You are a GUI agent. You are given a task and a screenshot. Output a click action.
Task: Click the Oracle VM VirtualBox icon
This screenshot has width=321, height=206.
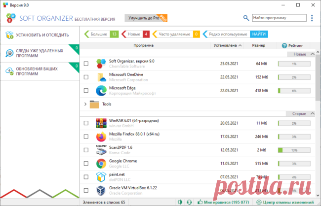[x=101, y=190]
